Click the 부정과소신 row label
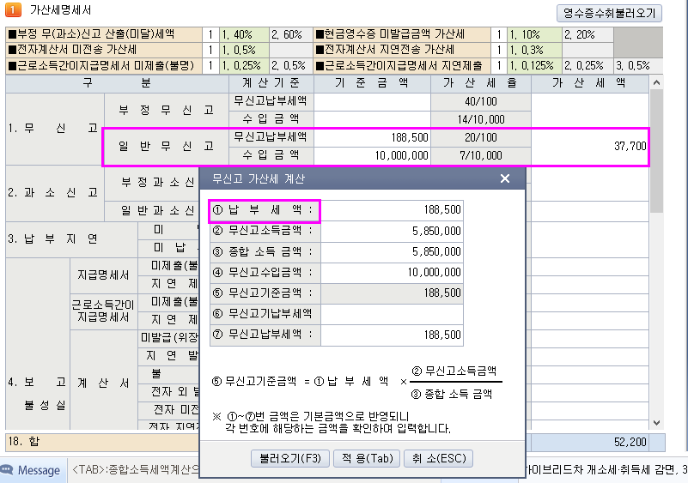The height and width of the screenshot is (483, 688). pos(152,183)
